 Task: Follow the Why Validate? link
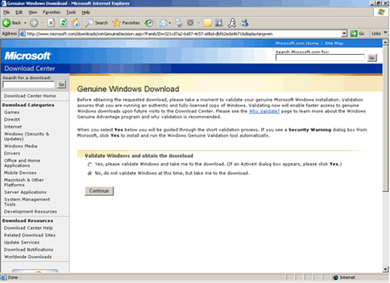pos(264,111)
